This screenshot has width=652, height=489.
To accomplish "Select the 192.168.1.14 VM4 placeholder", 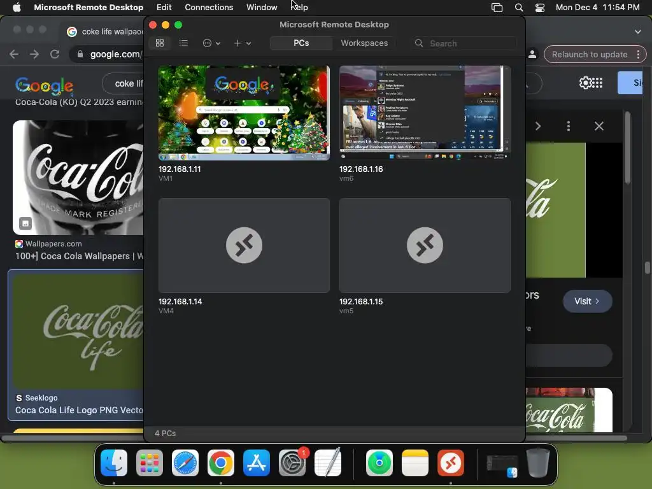I will pos(244,245).
